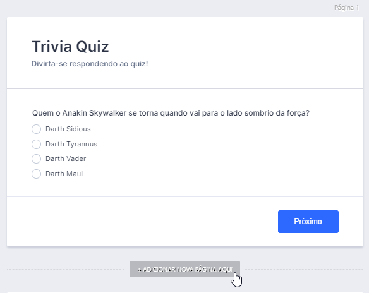Click the Darth Tyrannus answer label

coord(71,144)
